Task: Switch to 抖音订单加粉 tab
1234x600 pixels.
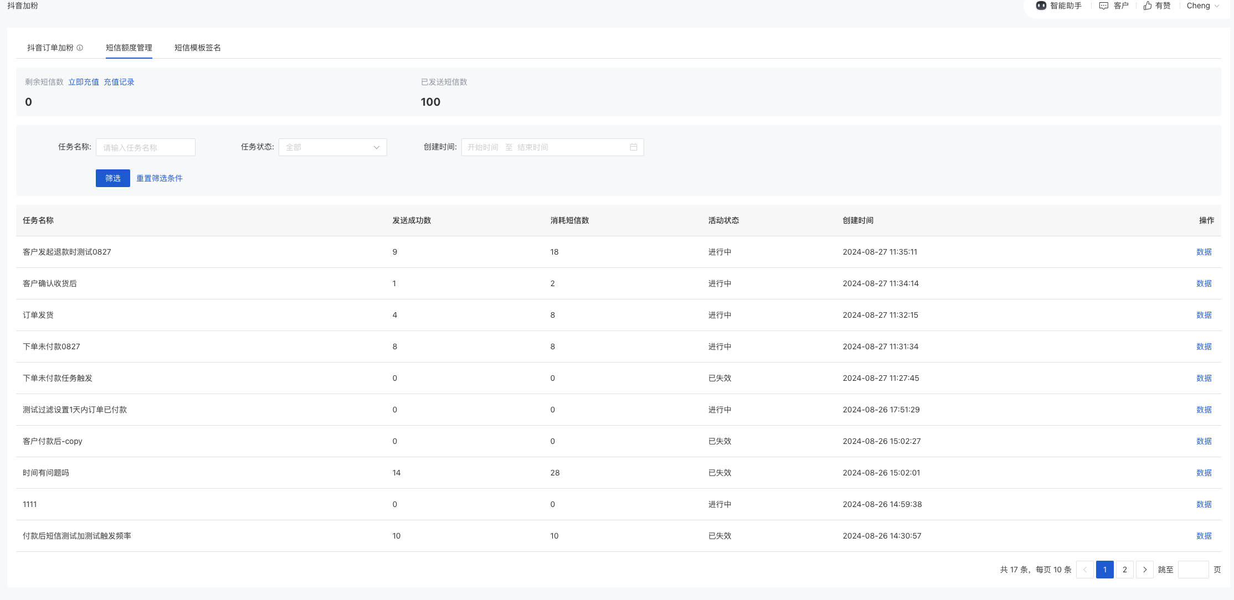Action: (x=50, y=48)
